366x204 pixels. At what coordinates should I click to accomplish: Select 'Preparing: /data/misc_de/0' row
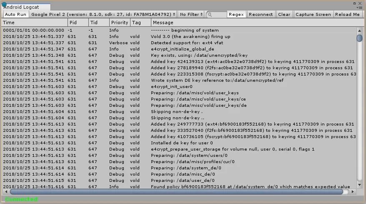coord(179,174)
